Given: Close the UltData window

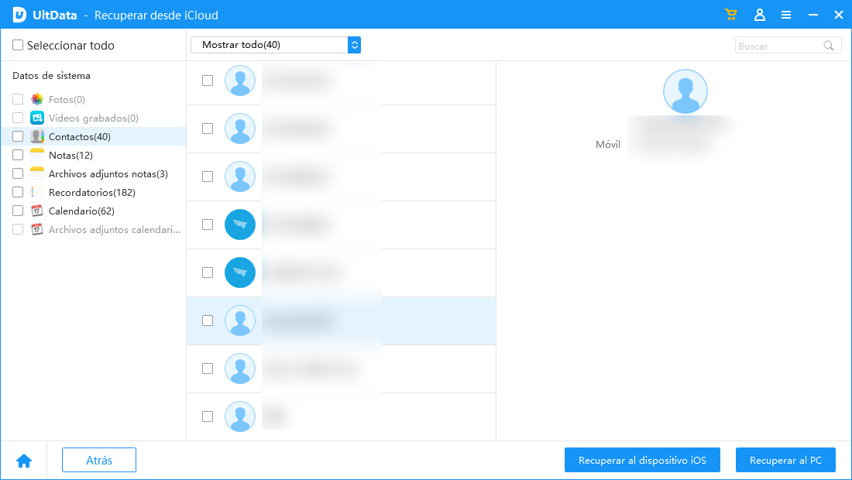Looking at the screenshot, I should click(x=838, y=15).
